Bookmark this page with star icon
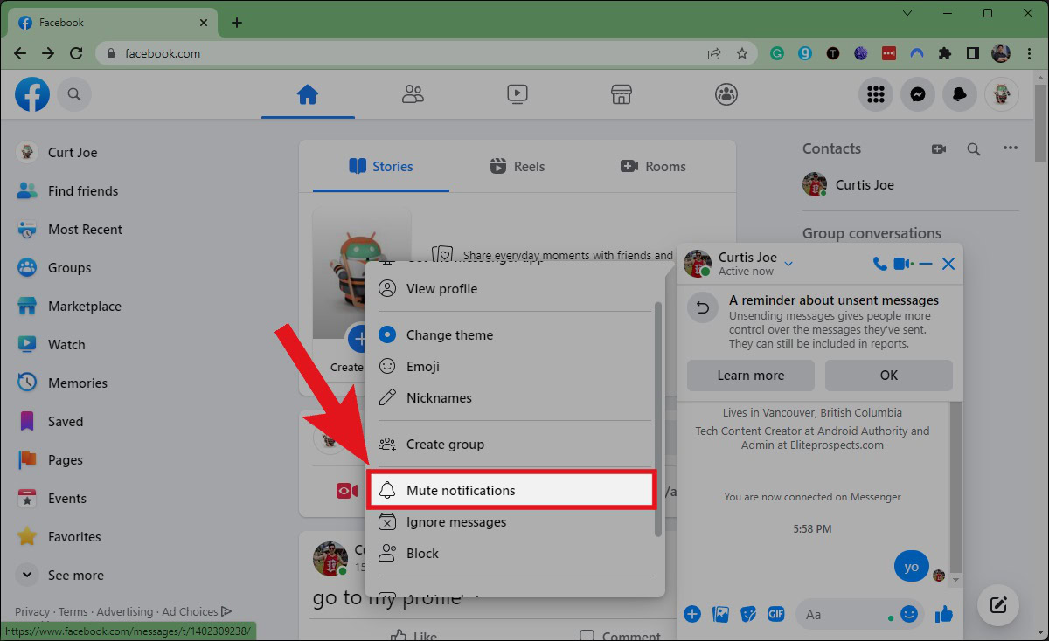1049x641 pixels. 742,53
